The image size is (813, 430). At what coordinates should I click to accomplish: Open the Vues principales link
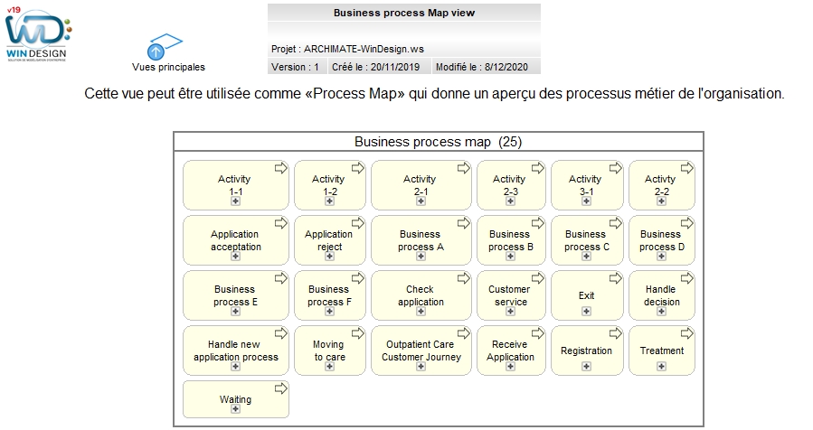click(168, 67)
